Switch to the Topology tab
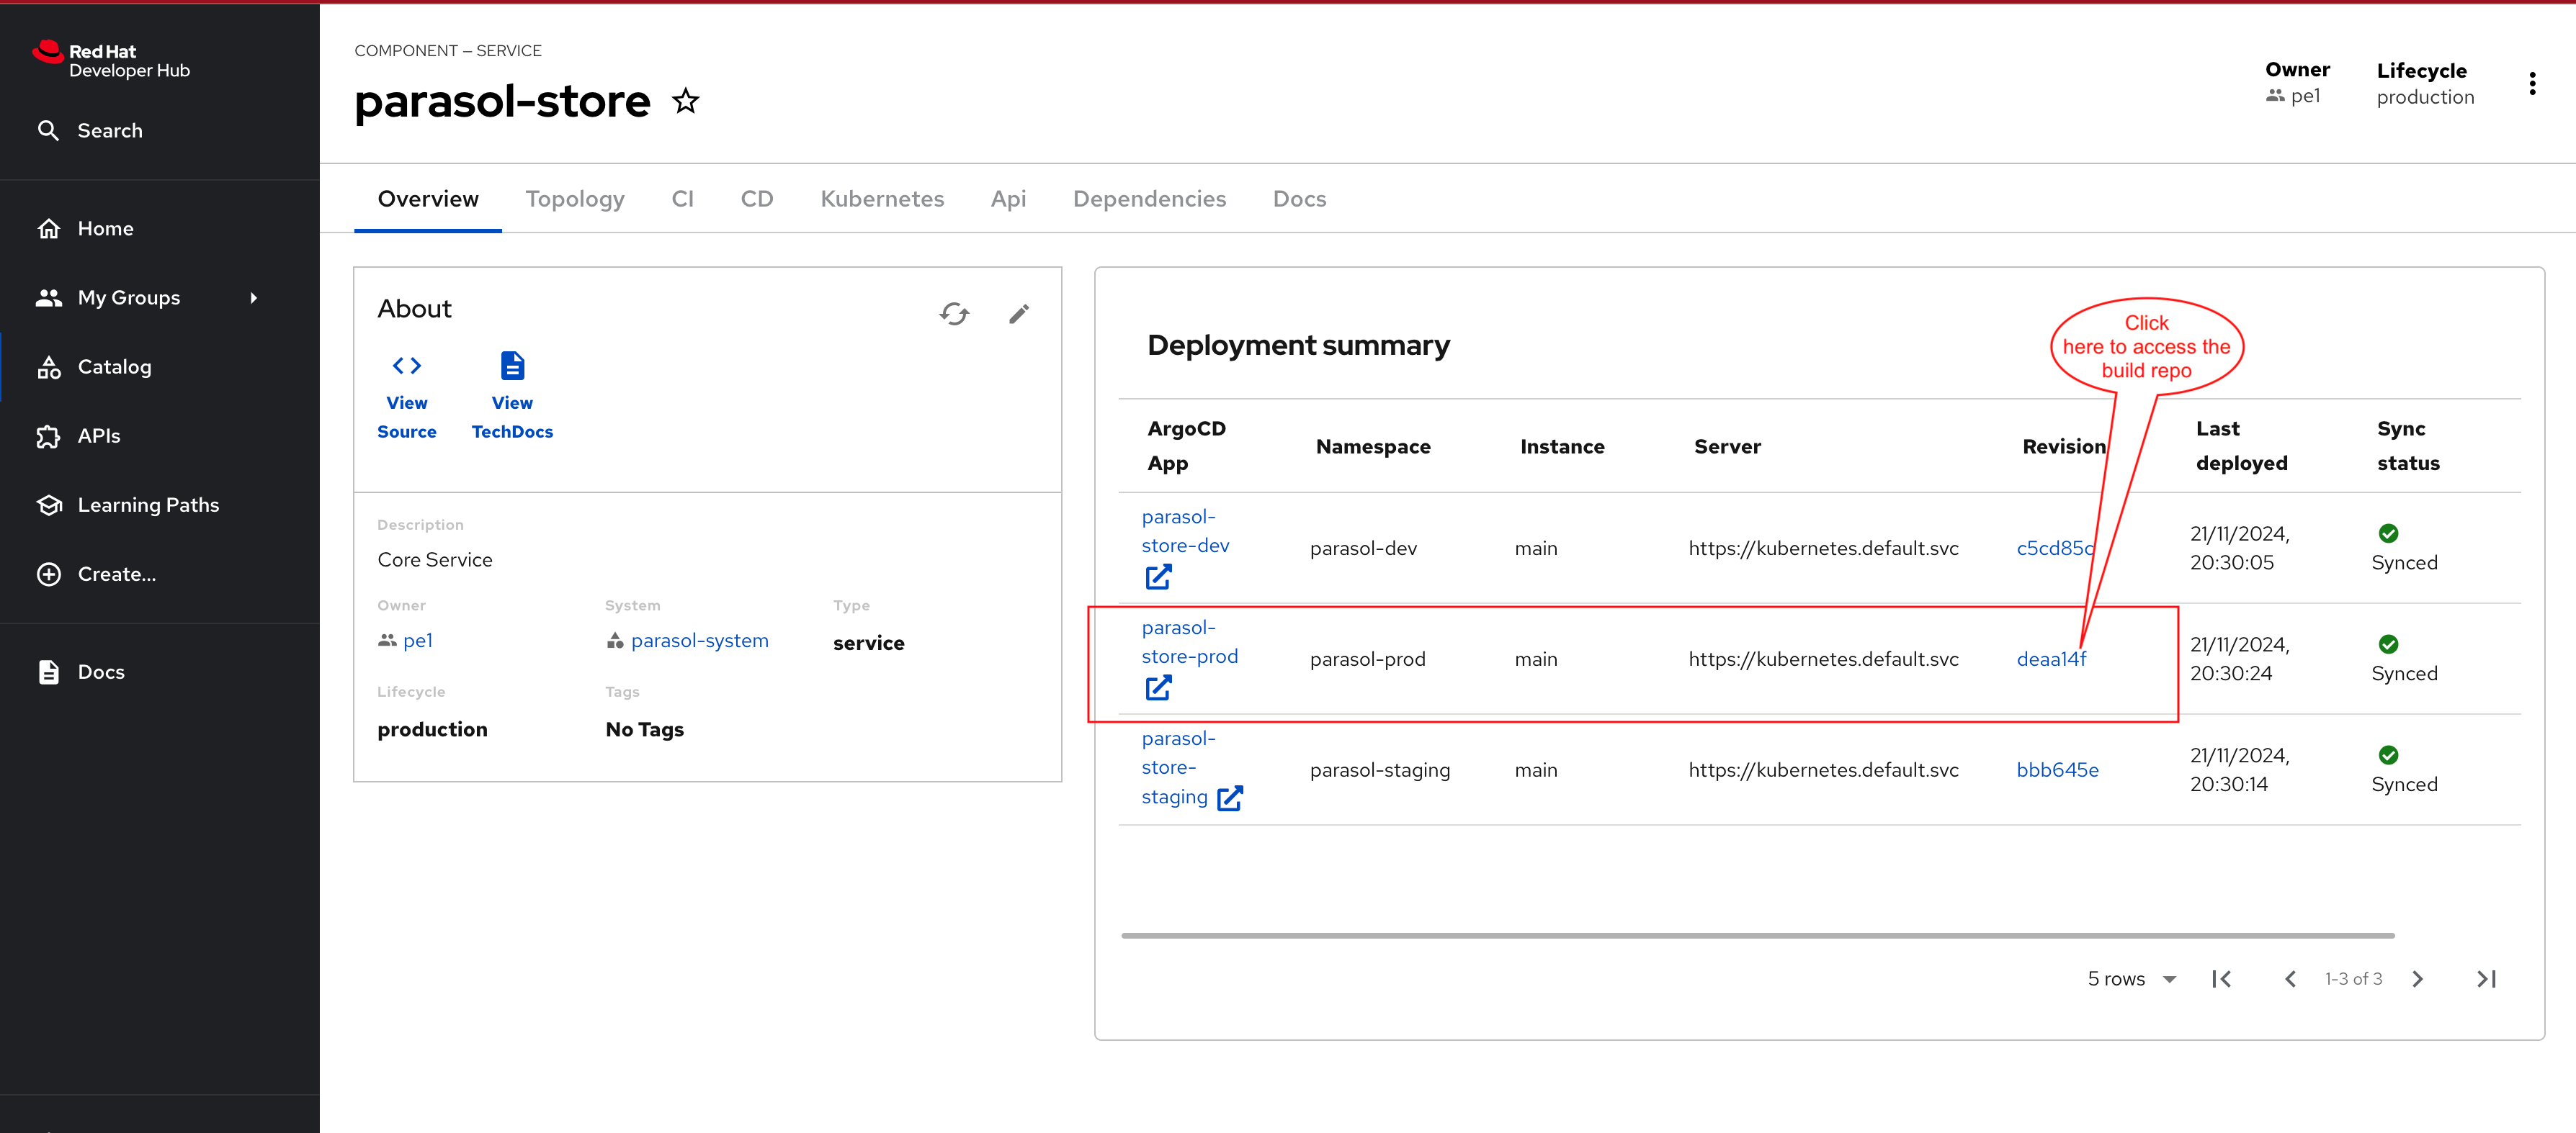 [x=575, y=199]
